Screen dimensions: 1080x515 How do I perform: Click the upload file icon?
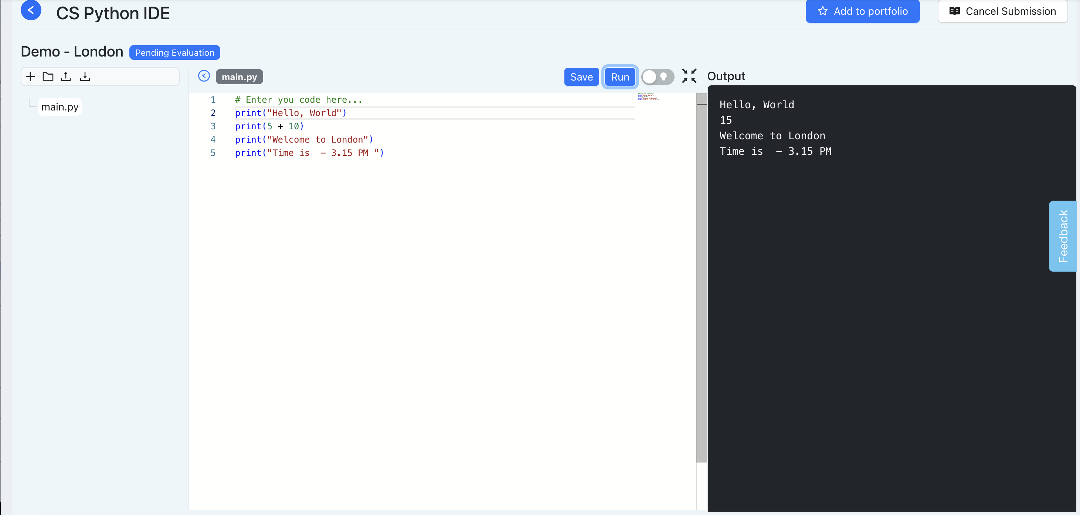[x=66, y=76]
